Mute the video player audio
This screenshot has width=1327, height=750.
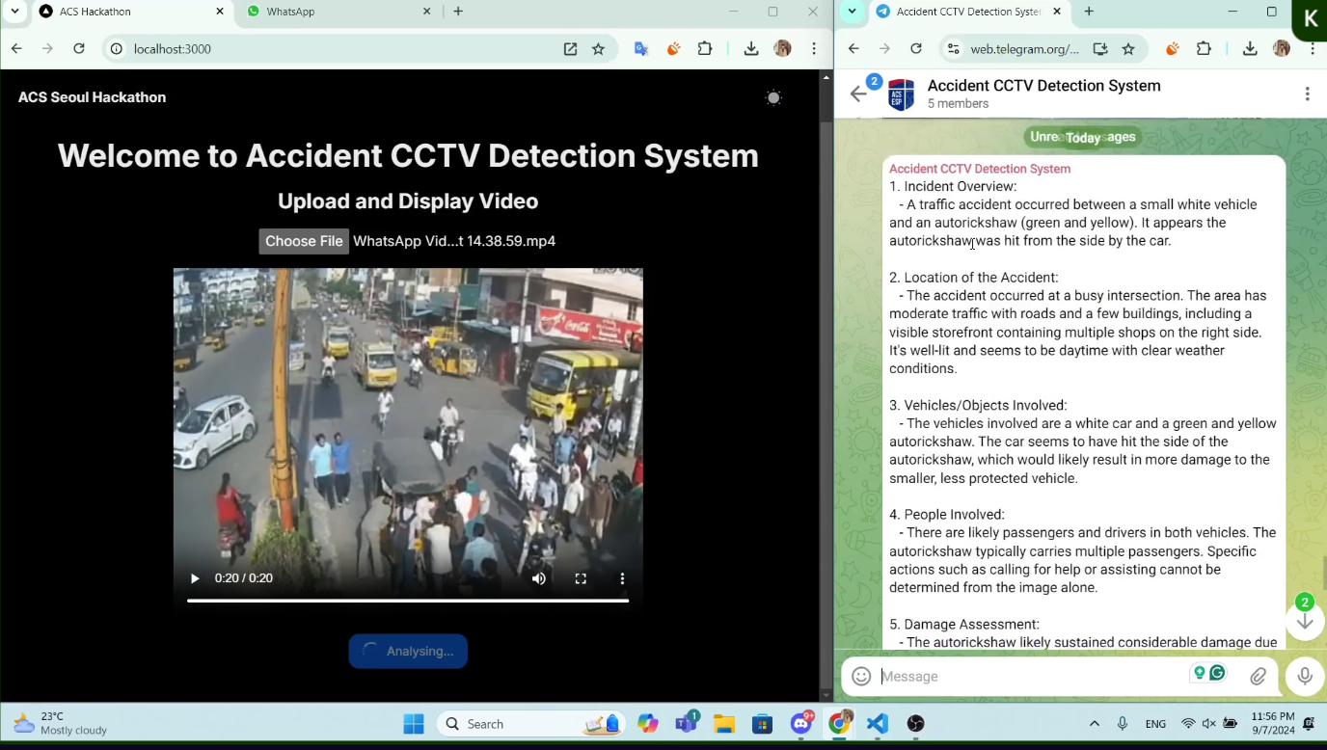pos(539,578)
